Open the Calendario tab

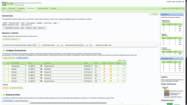[21, 8]
